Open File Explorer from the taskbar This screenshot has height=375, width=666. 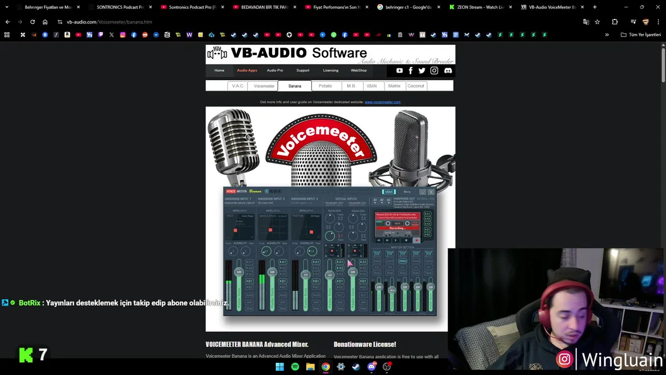click(x=310, y=367)
